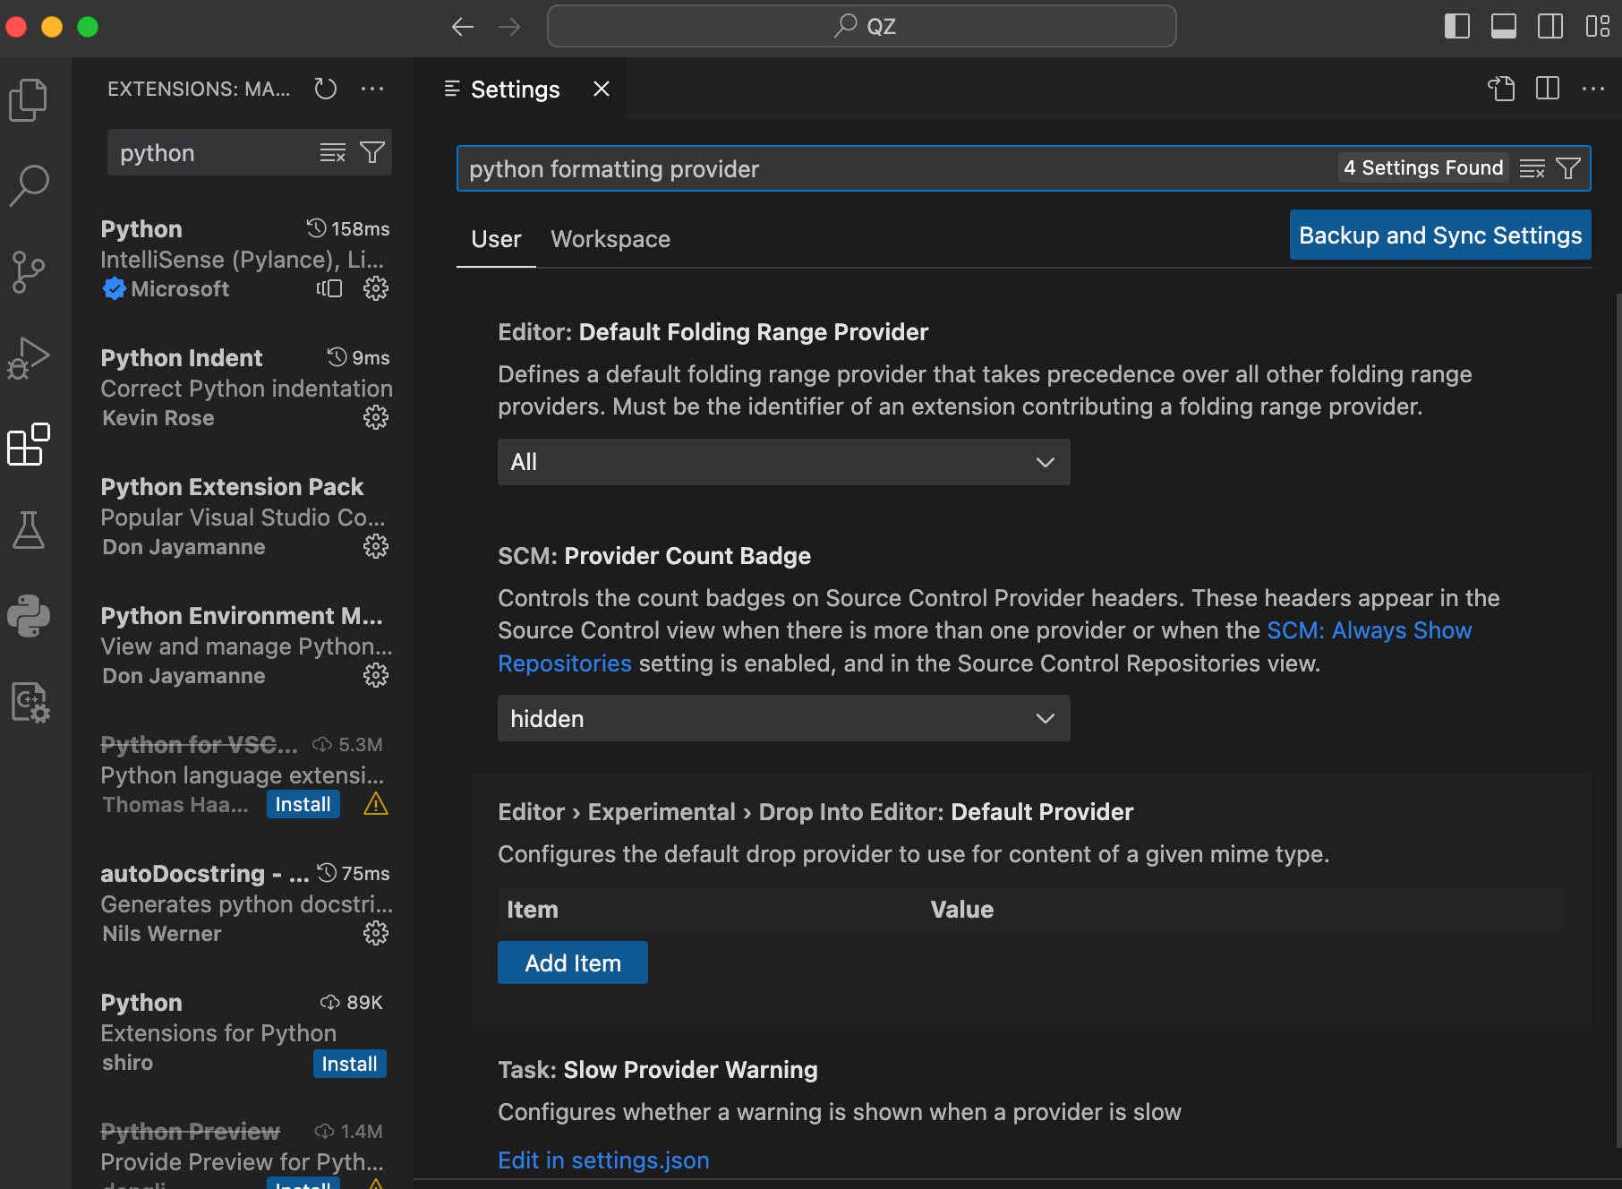
Task: Open the Edit in settings.json link
Action: point(603,1159)
